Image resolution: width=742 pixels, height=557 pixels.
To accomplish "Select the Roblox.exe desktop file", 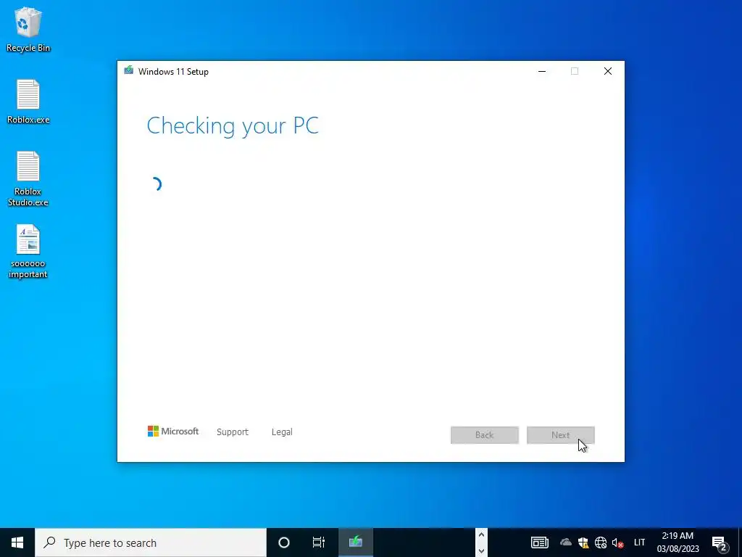I will coord(28,102).
